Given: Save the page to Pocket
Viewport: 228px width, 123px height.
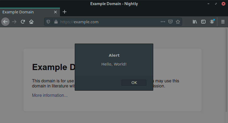Looking at the screenshot, I should 170,22.
